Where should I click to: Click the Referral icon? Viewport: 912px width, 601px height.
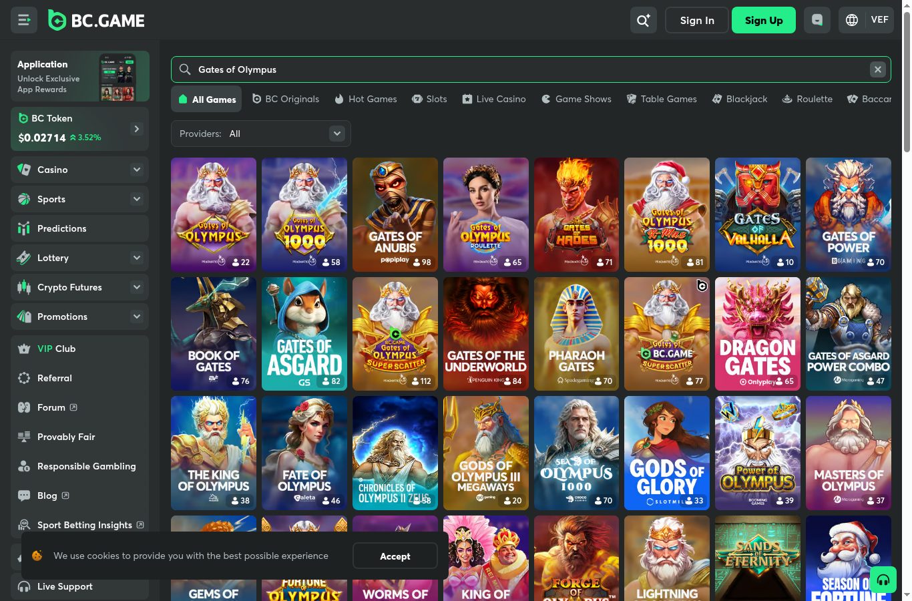click(24, 378)
